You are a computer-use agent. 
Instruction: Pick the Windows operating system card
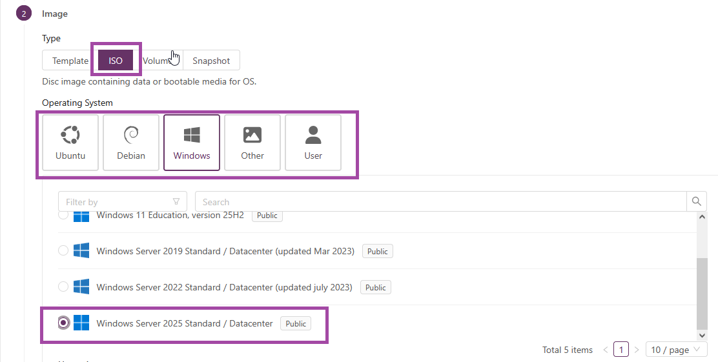click(x=192, y=143)
